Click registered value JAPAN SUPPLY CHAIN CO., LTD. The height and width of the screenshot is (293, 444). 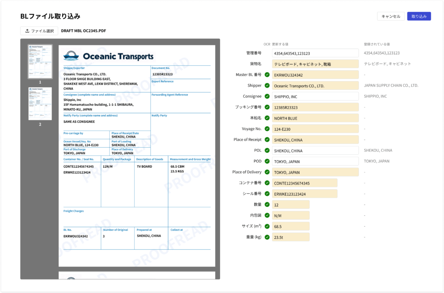click(x=391, y=85)
